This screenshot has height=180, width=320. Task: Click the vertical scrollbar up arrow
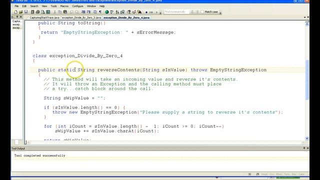tap(307, 24)
